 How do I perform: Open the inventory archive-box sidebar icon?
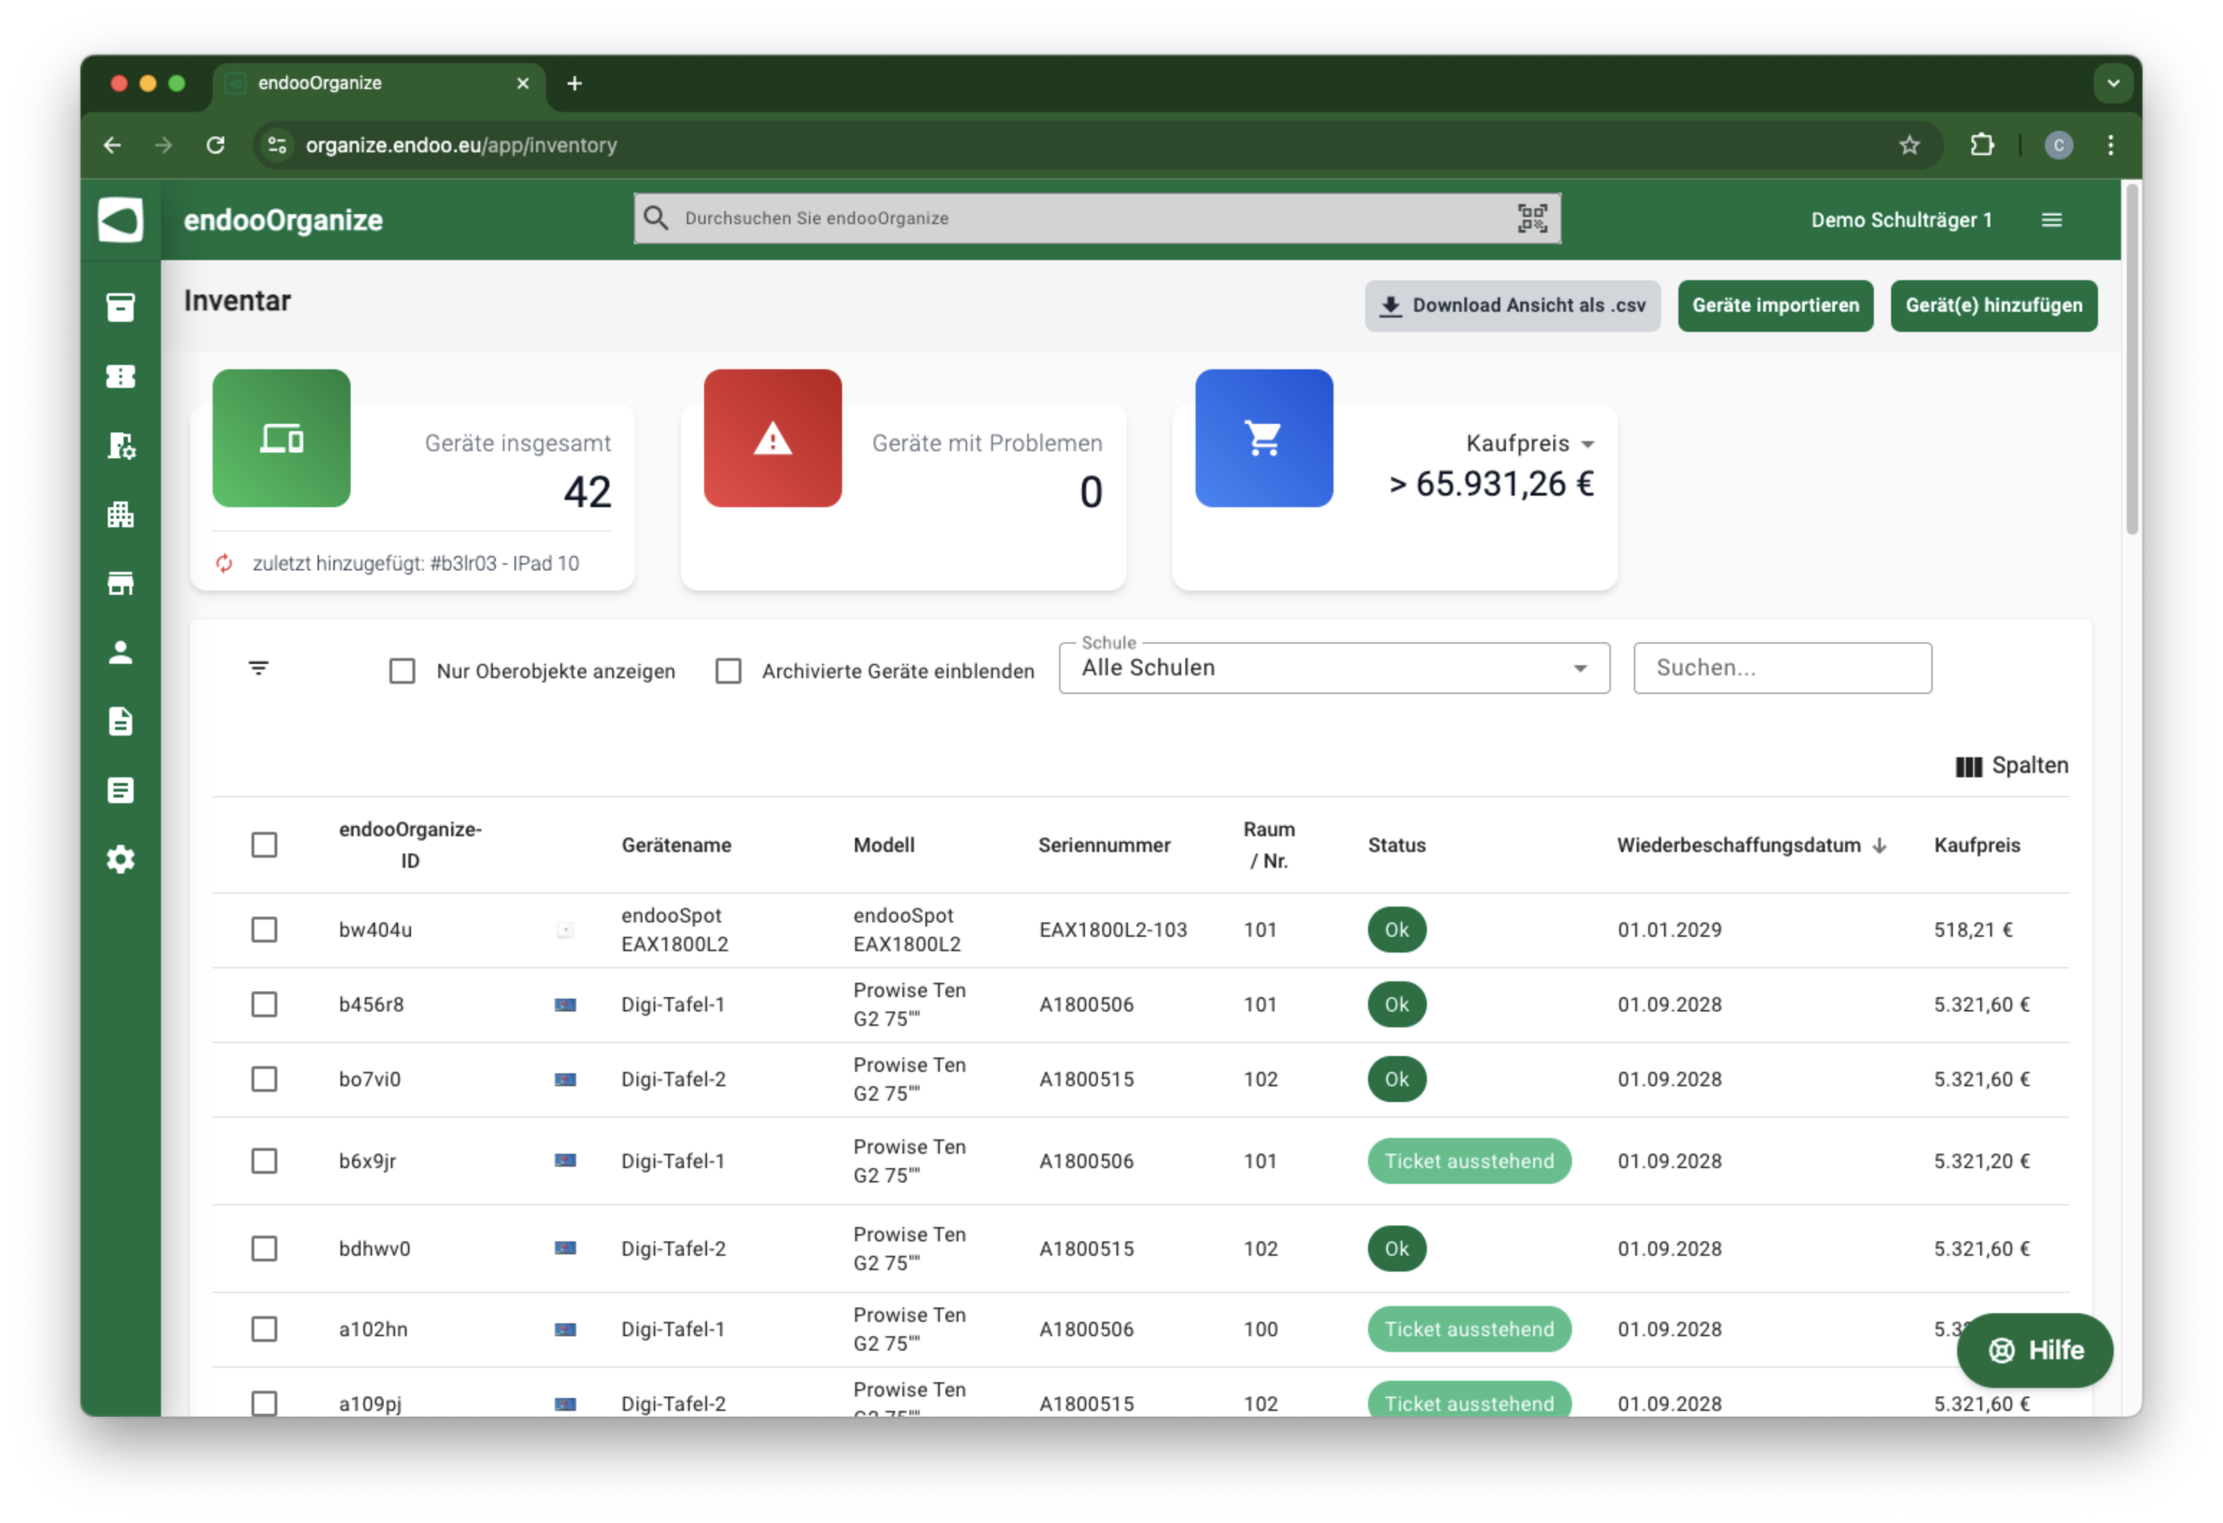pyautogui.click(x=121, y=307)
